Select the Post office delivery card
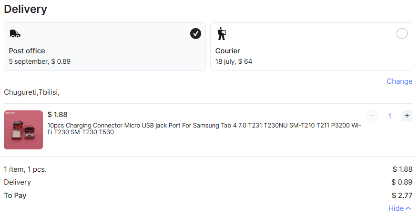This screenshot has height=216, width=419. click(x=105, y=47)
